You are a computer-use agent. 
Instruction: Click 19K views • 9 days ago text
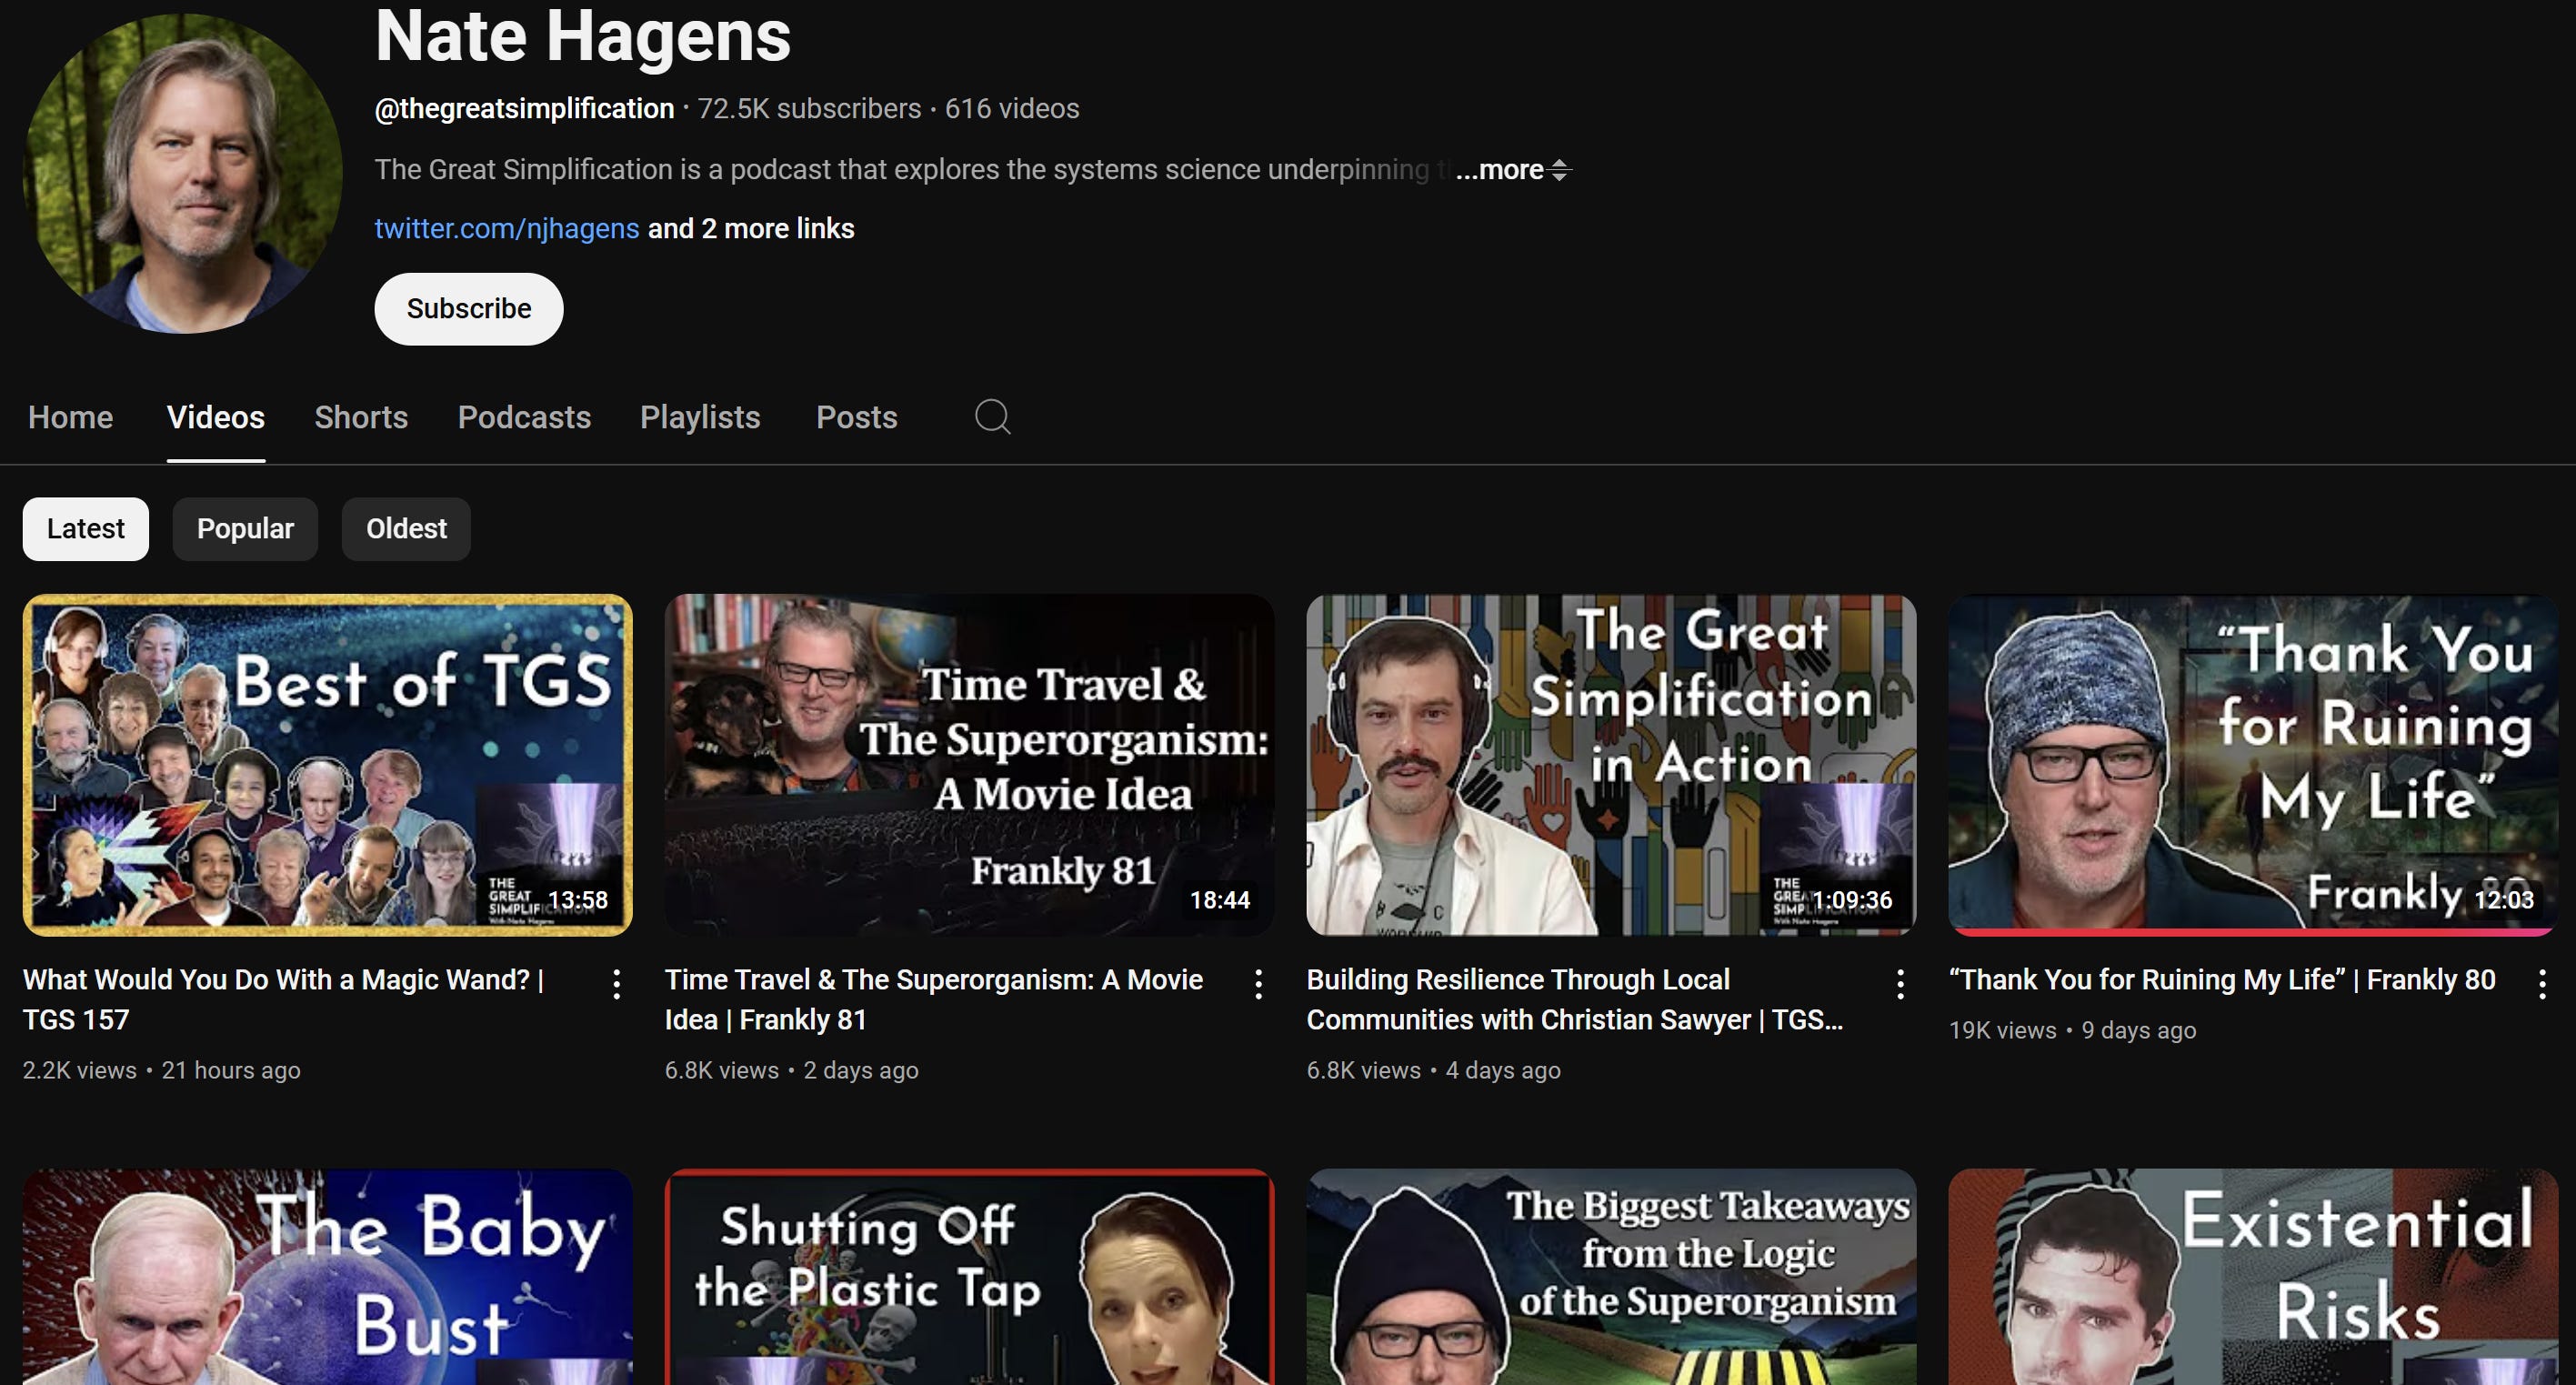(x=2073, y=1030)
